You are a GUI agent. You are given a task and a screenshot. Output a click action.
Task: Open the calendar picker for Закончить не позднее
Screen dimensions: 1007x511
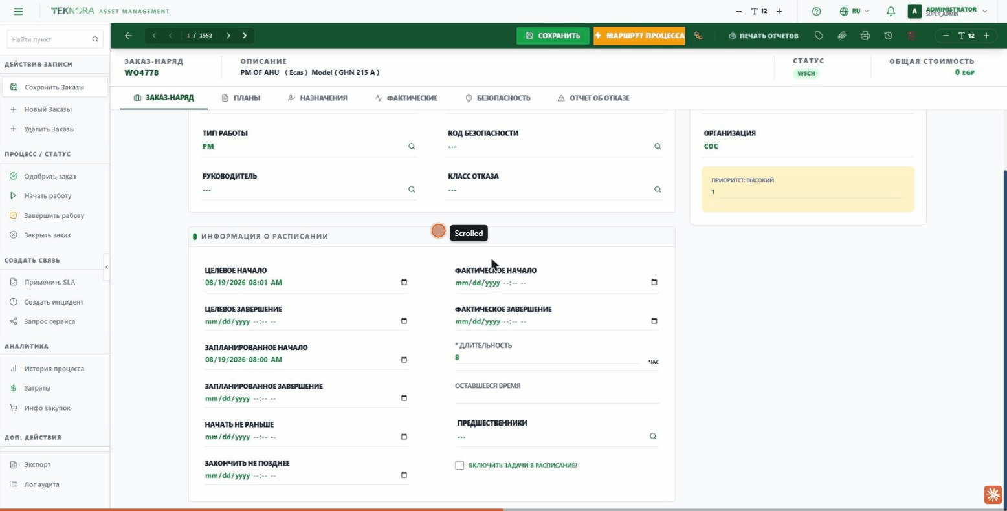tap(404, 475)
